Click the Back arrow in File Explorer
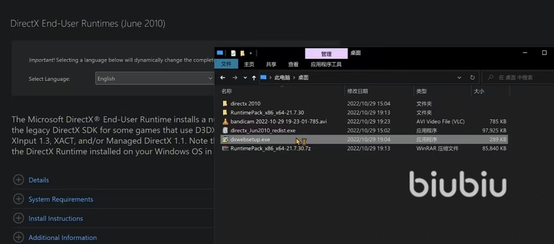Screen dimensions: 554x244 (222, 78)
